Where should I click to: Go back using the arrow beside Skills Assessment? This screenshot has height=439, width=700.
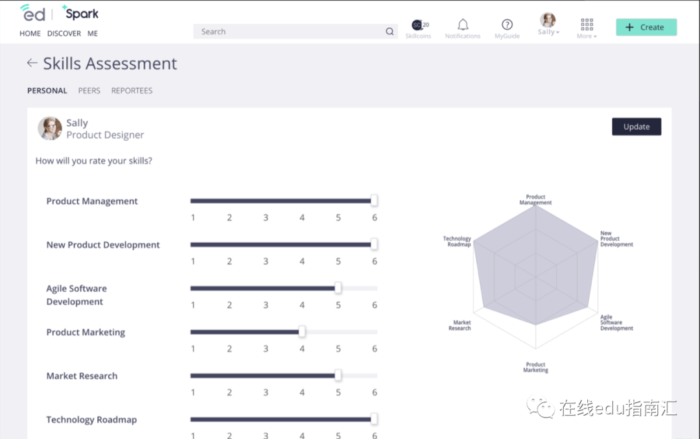32,63
